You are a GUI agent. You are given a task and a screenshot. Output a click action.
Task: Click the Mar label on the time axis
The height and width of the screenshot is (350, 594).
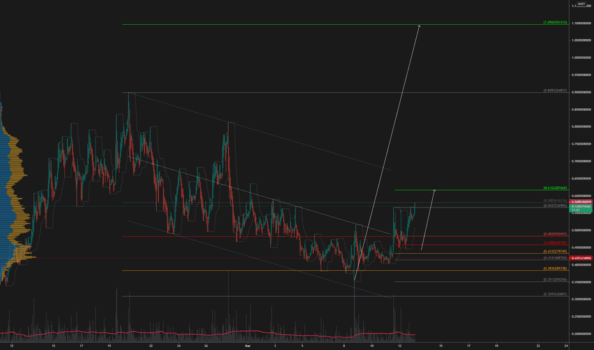coord(247,346)
